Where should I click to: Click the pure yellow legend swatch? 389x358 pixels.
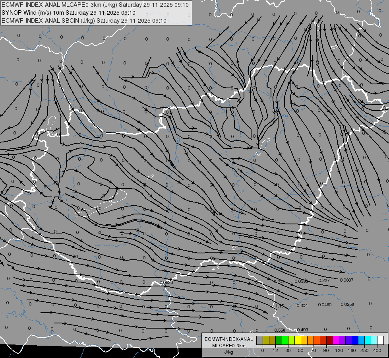pos(298,340)
